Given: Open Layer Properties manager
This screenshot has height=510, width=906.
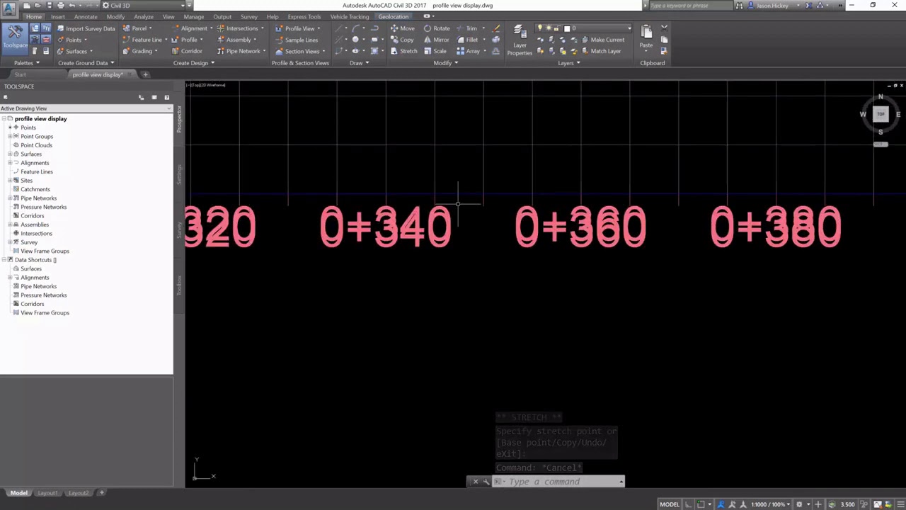Looking at the screenshot, I should pyautogui.click(x=520, y=40).
